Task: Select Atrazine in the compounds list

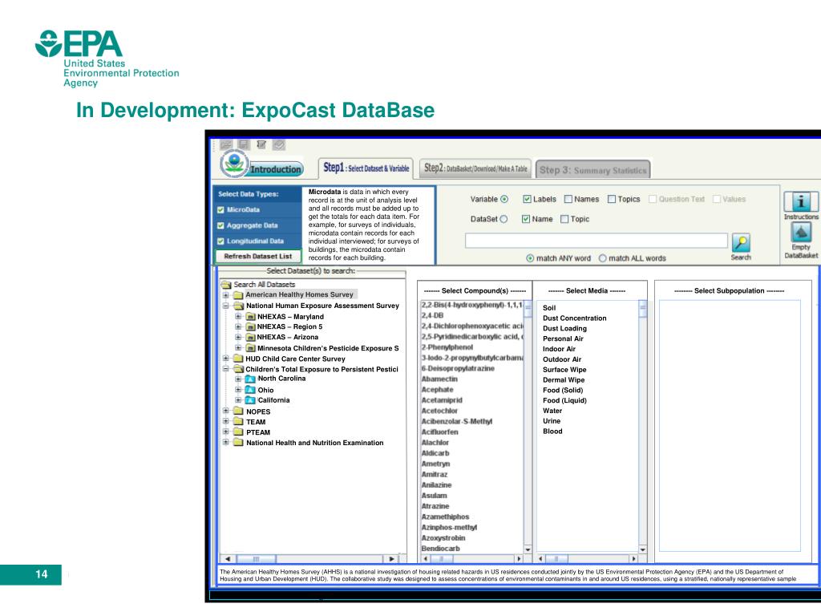Action: coord(435,506)
